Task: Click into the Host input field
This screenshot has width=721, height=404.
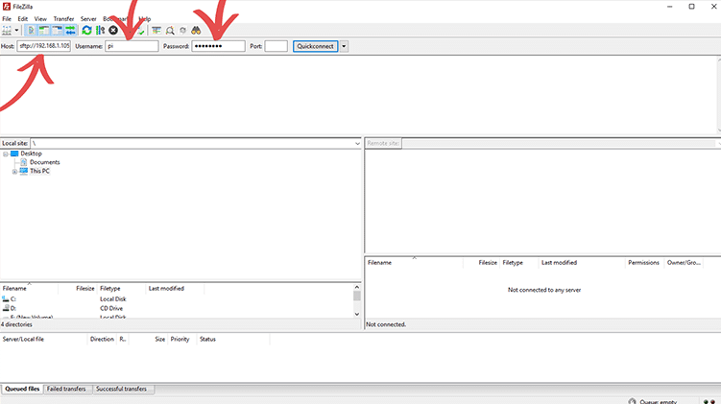Action: pos(44,46)
